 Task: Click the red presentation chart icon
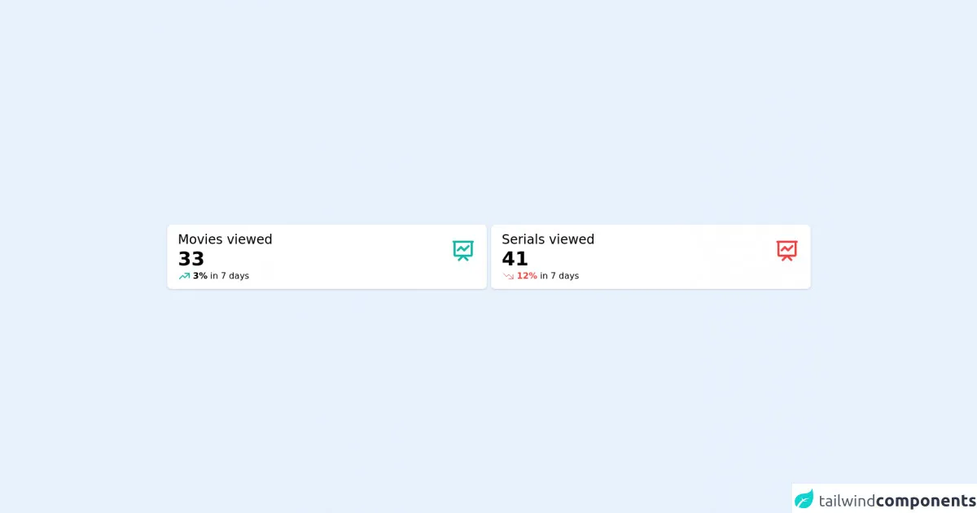(x=786, y=251)
